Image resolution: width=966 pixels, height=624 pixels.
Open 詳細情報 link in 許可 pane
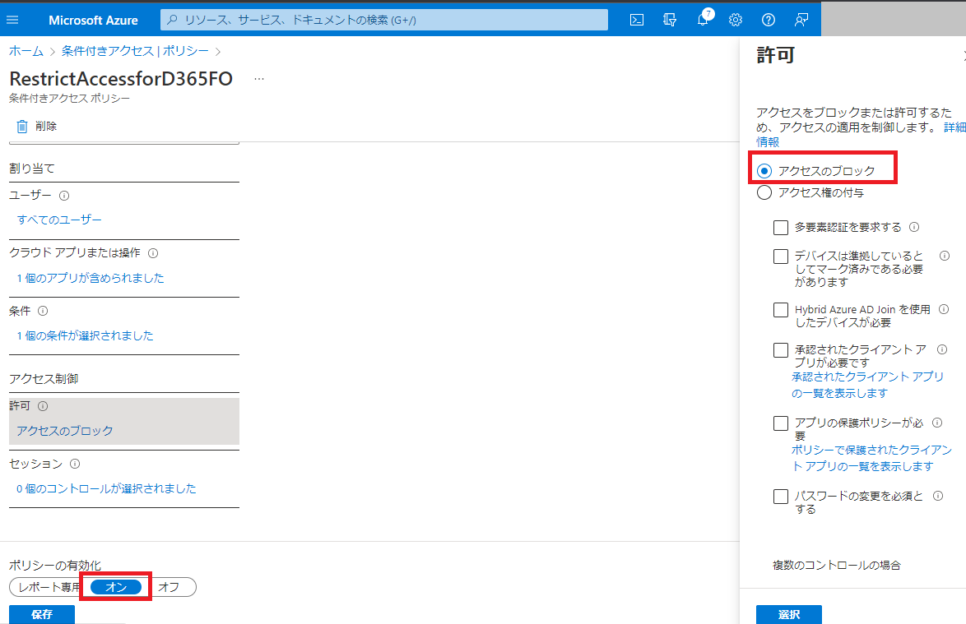coord(955,127)
